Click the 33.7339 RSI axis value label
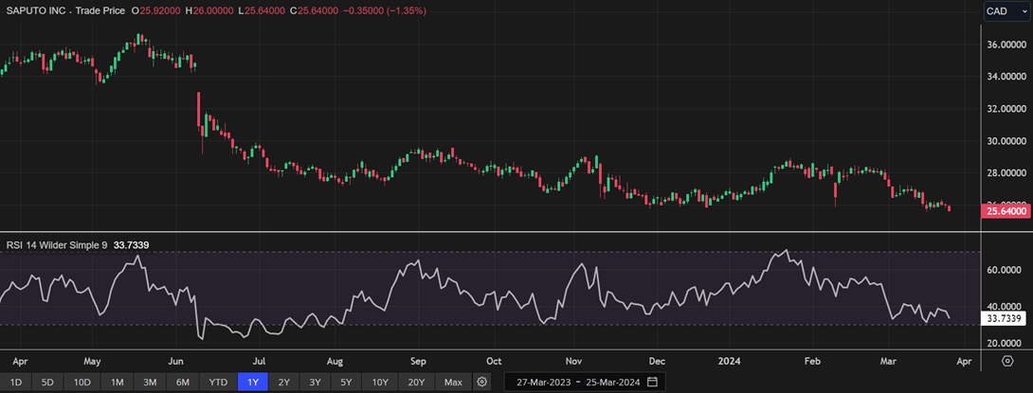The height and width of the screenshot is (393, 1033). [x=1005, y=318]
